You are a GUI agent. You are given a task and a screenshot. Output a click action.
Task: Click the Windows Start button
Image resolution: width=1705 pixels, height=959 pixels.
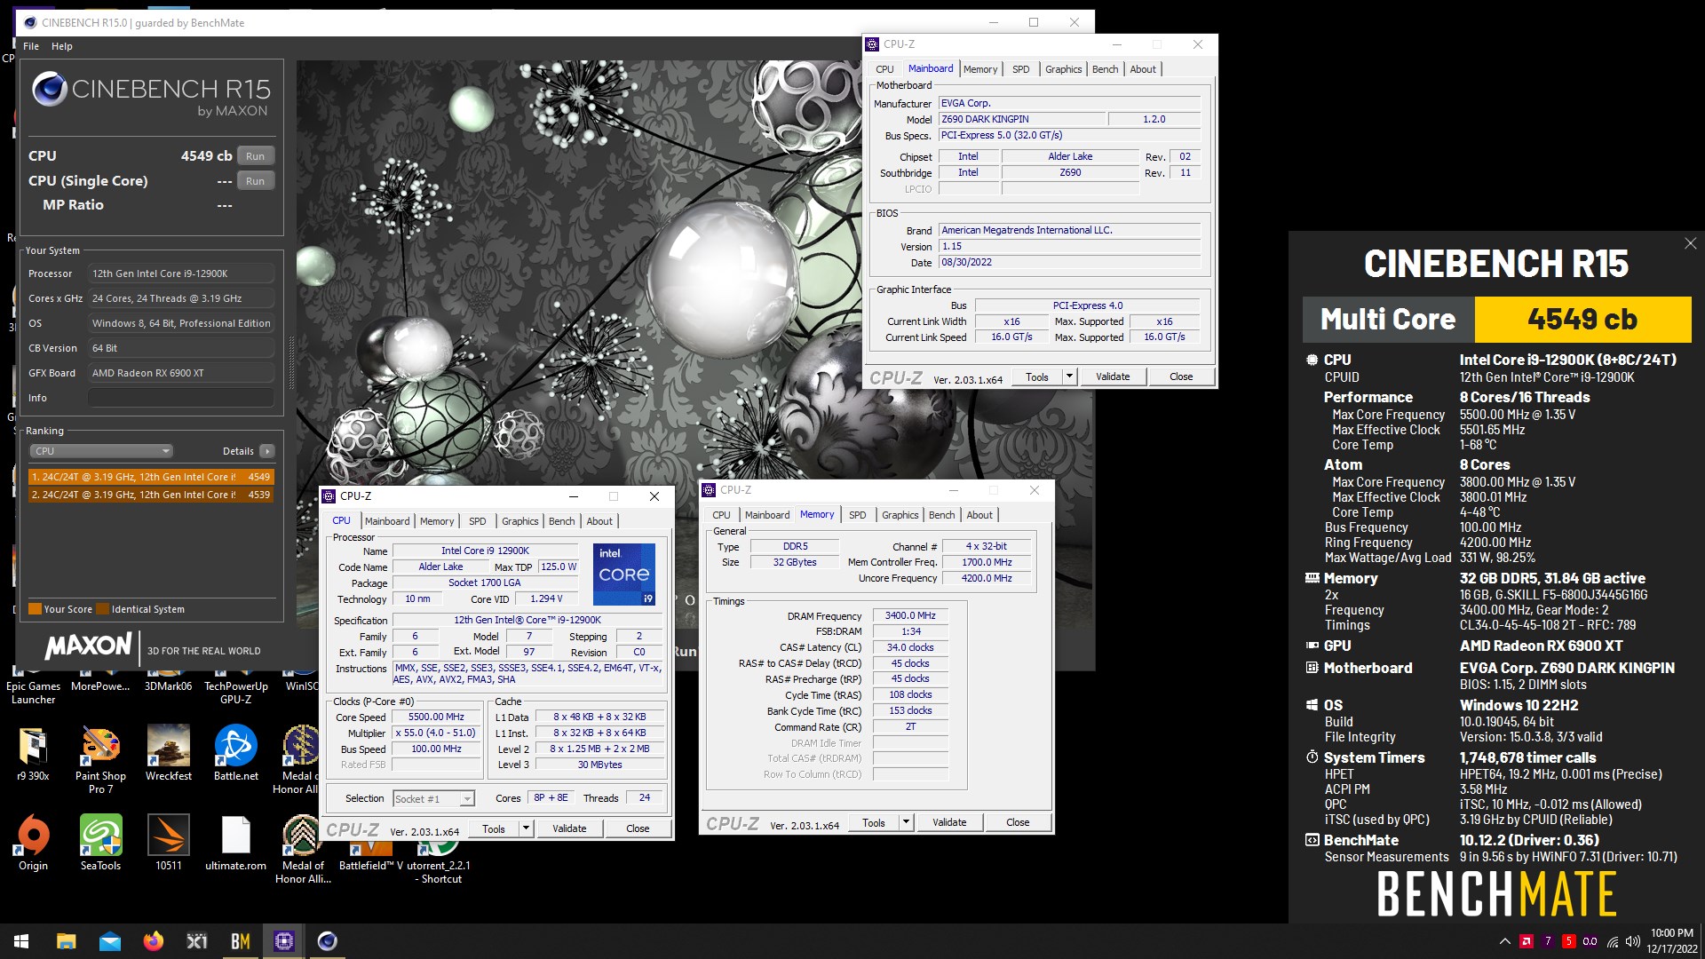click(21, 941)
